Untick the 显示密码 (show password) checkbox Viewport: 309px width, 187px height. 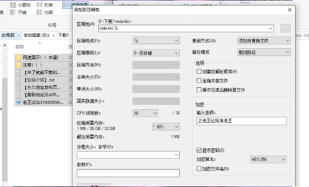pos(199,150)
